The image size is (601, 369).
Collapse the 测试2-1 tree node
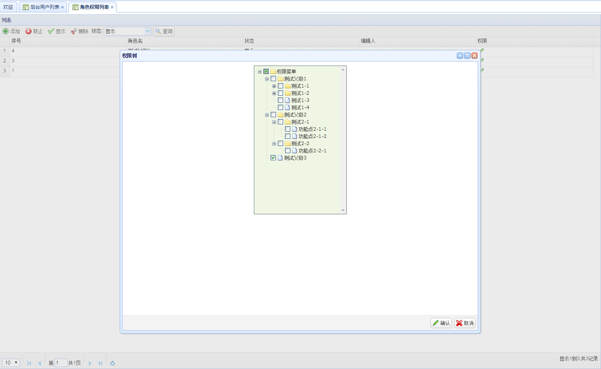click(274, 122)
